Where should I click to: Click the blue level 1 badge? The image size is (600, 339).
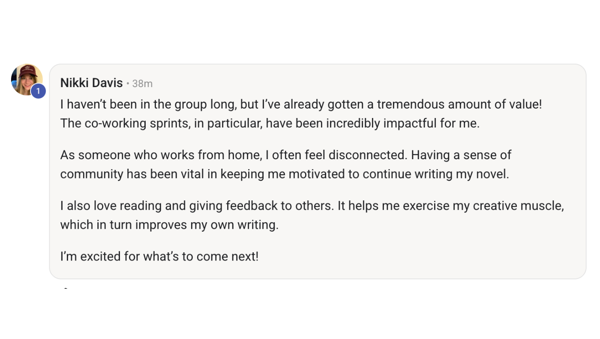pyautogui.click(x=38, y=91)
